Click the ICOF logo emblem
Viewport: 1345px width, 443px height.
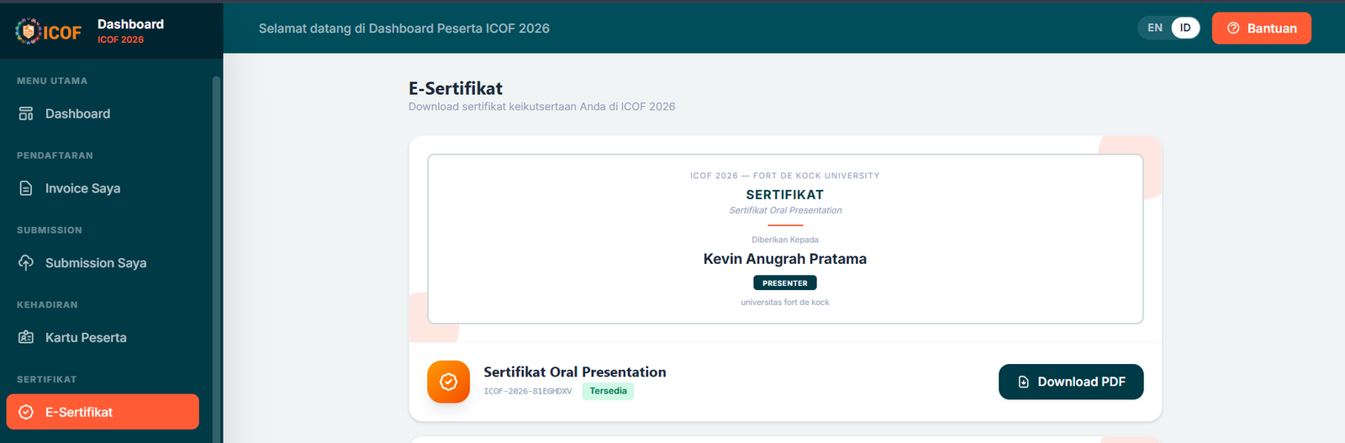29,31
